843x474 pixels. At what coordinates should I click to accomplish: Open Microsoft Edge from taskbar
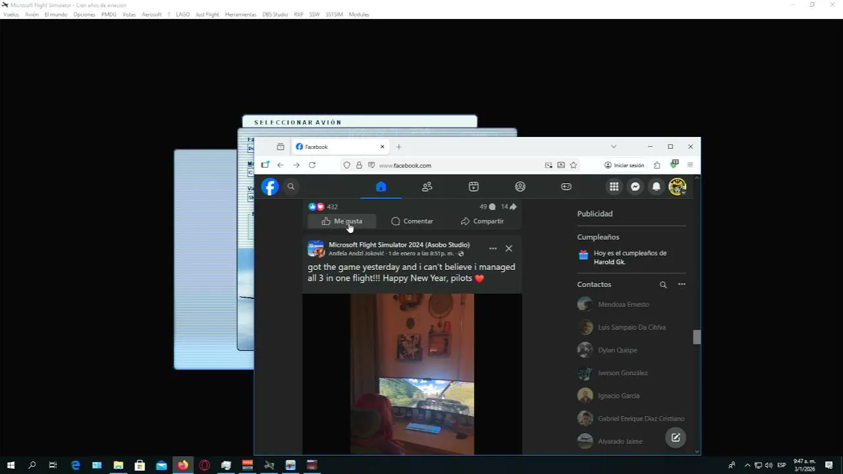point(76,465)
